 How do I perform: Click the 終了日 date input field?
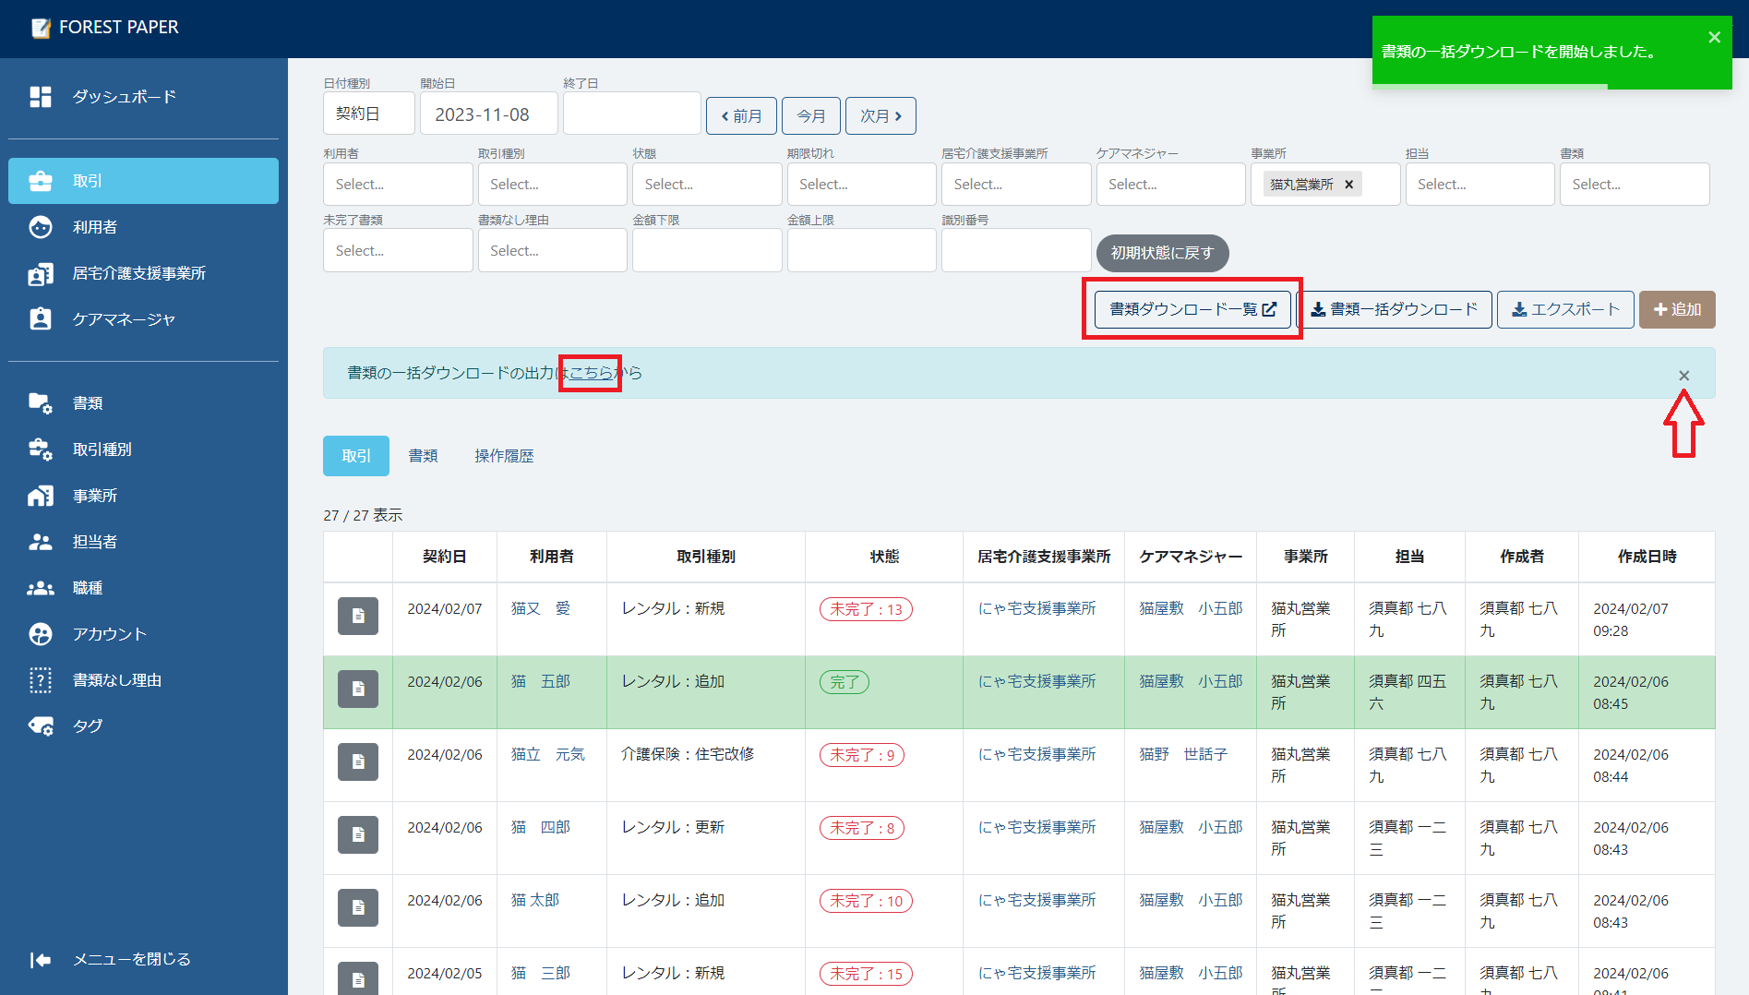[x=631, y=114]
